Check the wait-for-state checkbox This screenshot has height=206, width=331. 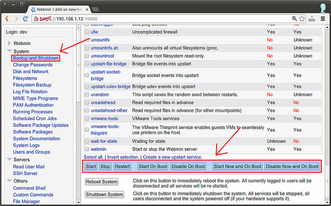click(x=87, y=141)
